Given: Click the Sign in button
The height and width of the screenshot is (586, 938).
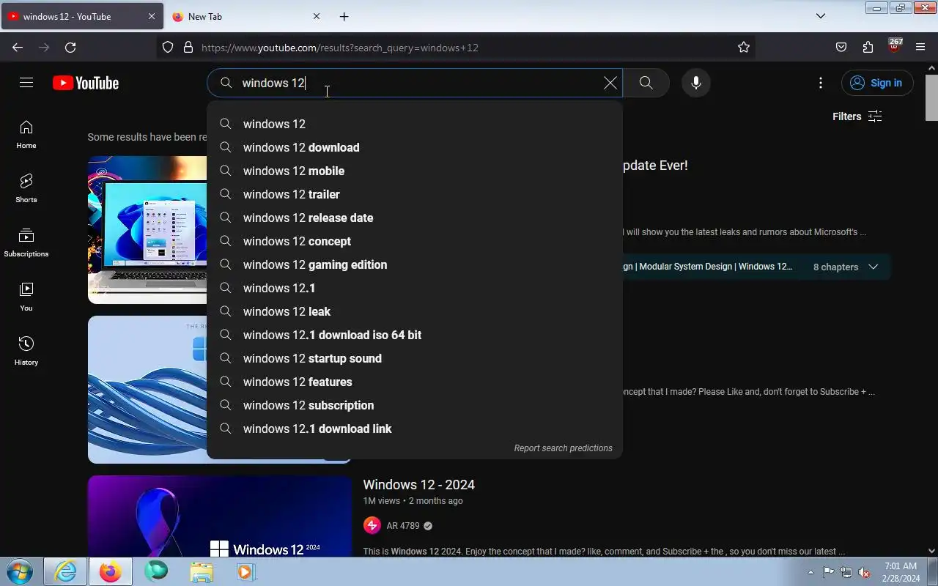Looking at the screenshot, I should (877, 83).
